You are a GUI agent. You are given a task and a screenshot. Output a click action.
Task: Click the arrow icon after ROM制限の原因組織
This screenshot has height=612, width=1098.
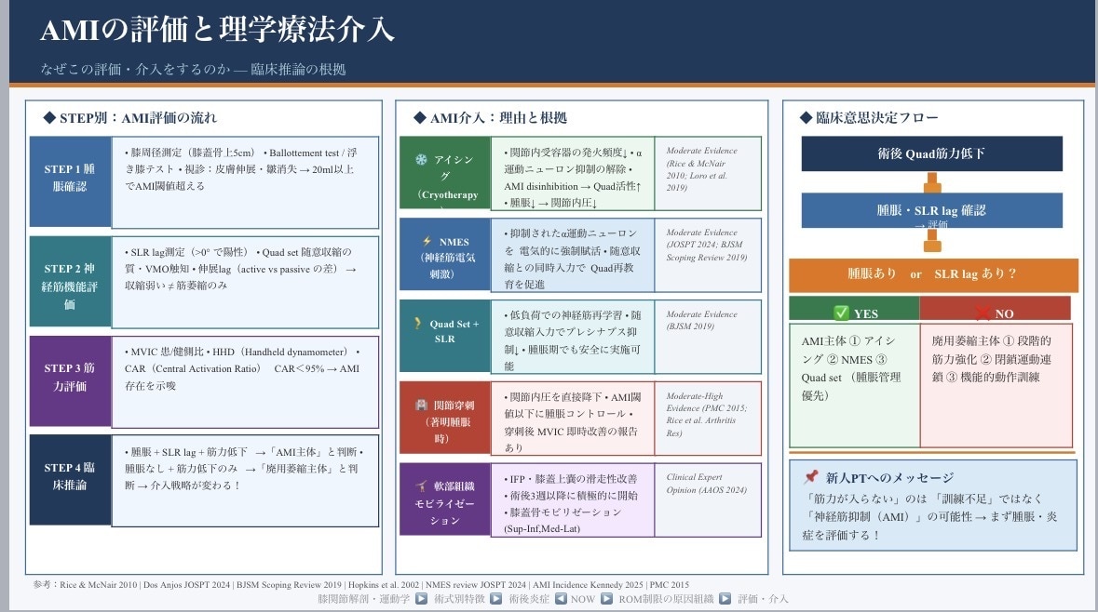pos(725,599)
